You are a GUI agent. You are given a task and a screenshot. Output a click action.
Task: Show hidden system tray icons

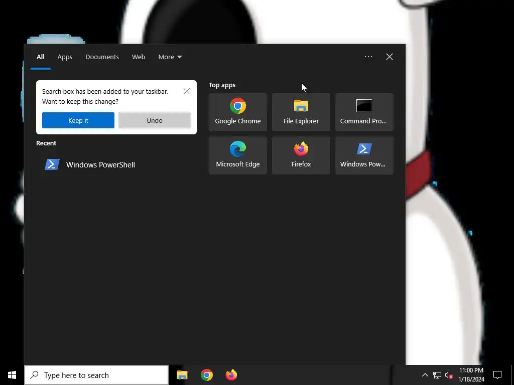click(425, 375)
